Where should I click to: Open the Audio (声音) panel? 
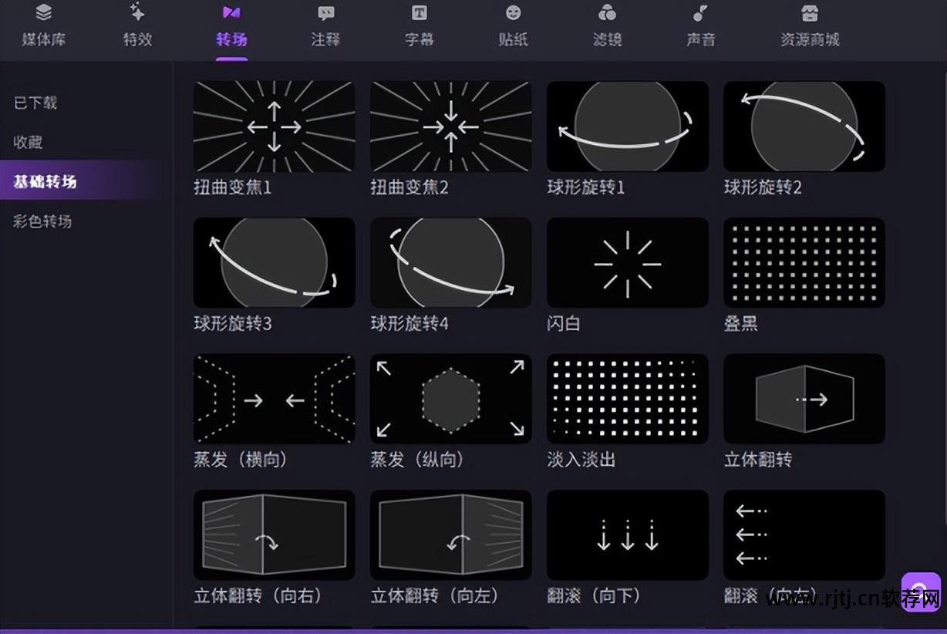[x=699, y=23]
